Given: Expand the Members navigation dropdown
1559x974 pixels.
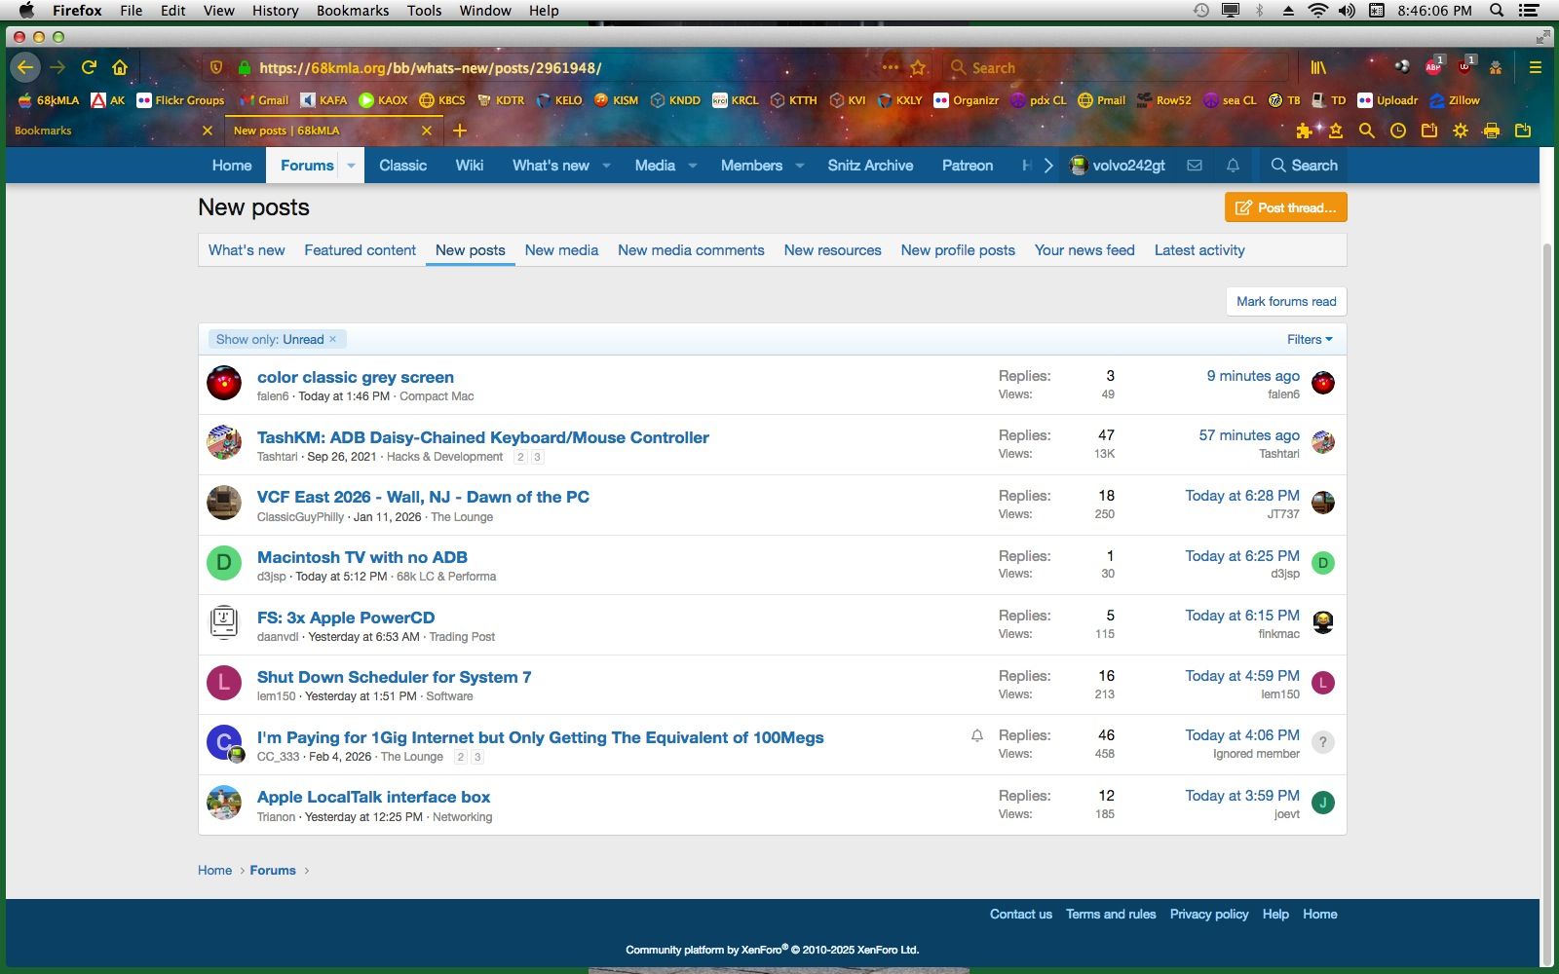Looking at the screenshot, I should point(799,166).
